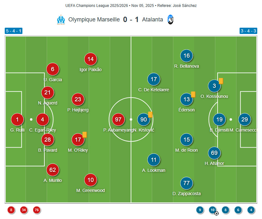Image resolution: width=262 pixels, height=219 pixels.
Task: Click O'Riley's yellow card icon
Action: (85, 135)
